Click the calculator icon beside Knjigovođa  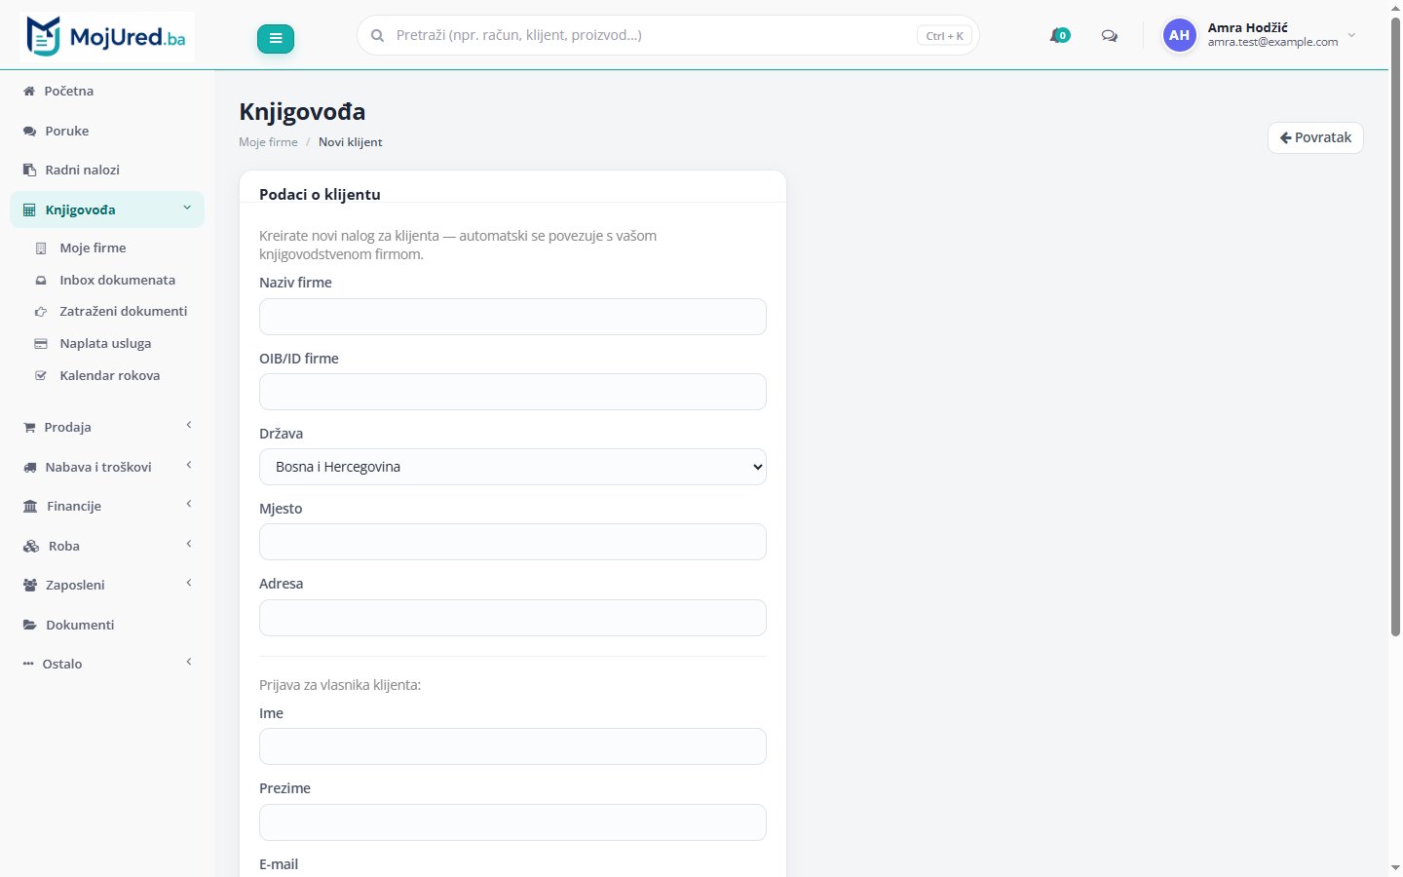pos(29,210)
